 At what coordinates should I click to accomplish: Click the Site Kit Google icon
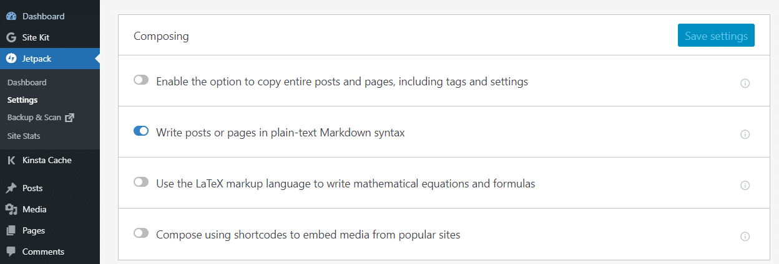point(11,37)
